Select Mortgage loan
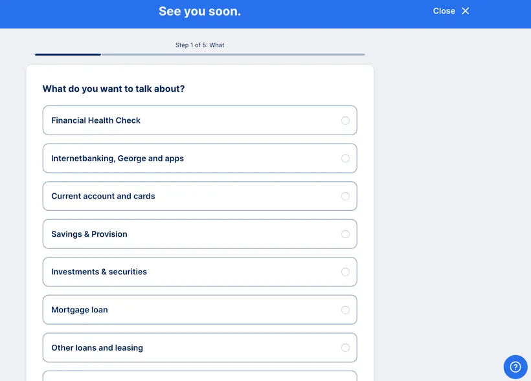 pos(345,309)
